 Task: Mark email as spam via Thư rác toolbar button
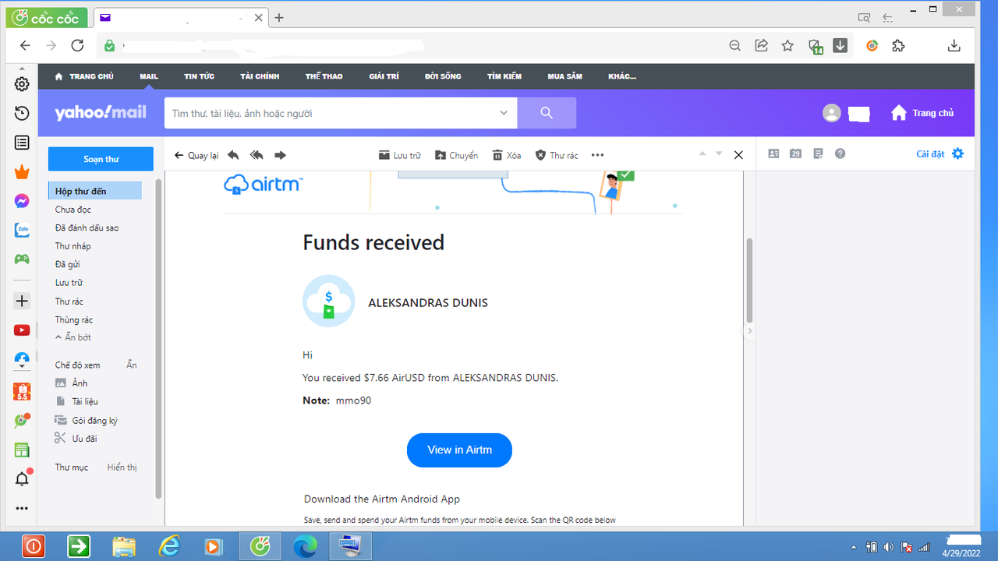pos(557,155)
